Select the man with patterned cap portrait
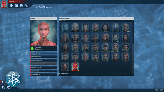The image size is (164, 92). [x=105, y=47]
